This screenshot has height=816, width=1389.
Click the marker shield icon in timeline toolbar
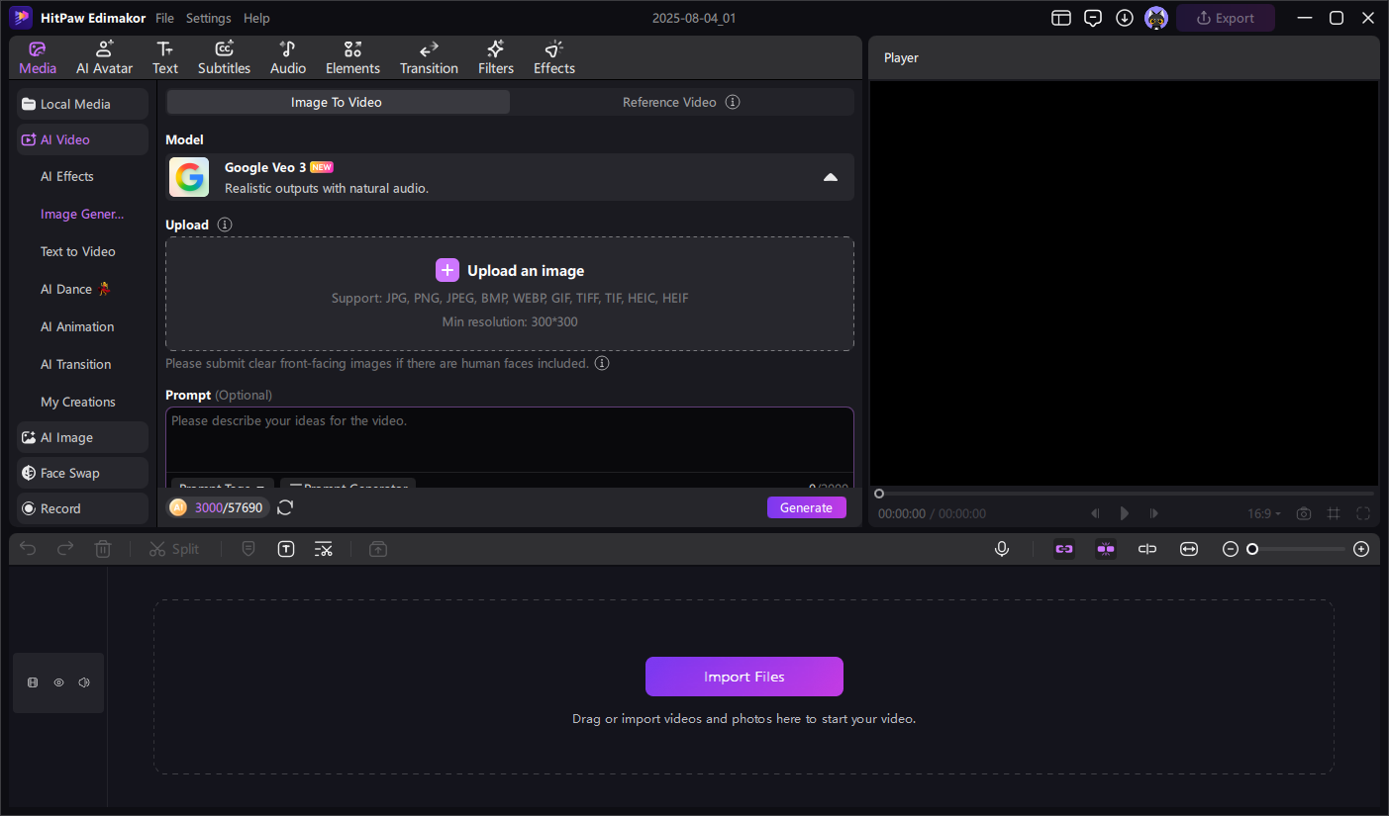pos(248,549)
